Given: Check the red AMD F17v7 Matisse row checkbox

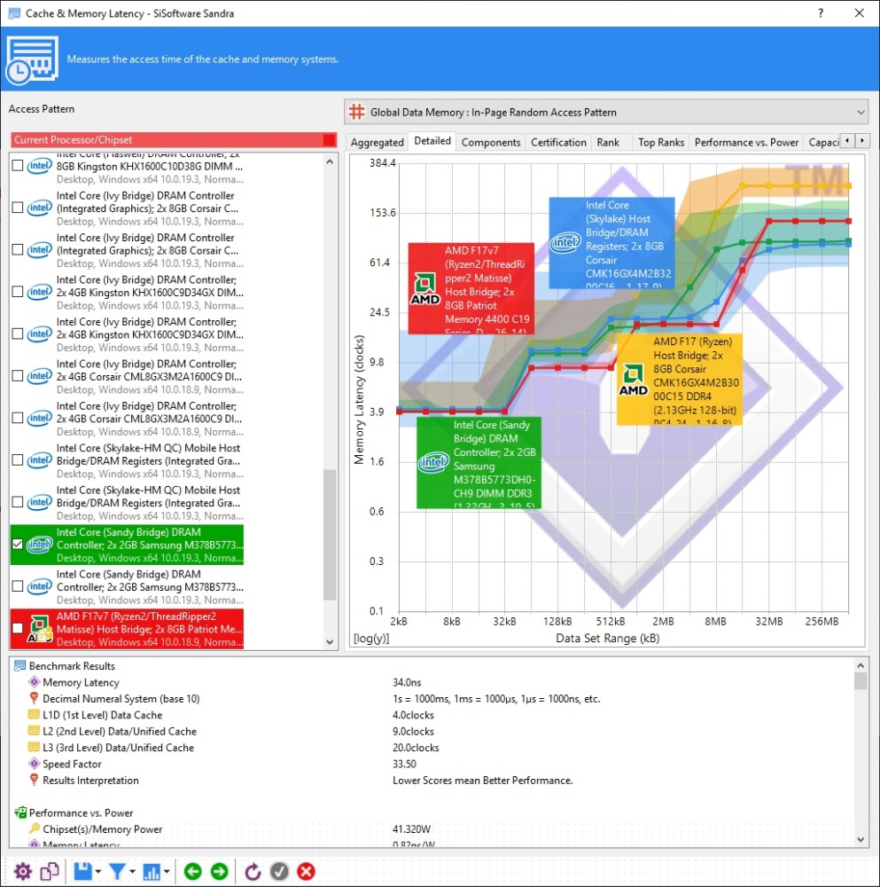Looking at the screenshot, I should pyautogui.click(x=18, y=628).
